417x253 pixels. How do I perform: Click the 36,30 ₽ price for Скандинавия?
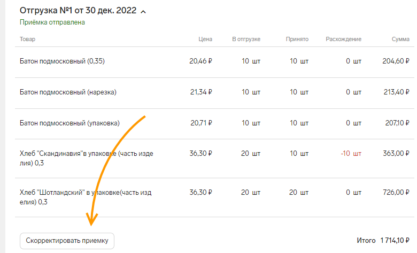pos(201,153)
